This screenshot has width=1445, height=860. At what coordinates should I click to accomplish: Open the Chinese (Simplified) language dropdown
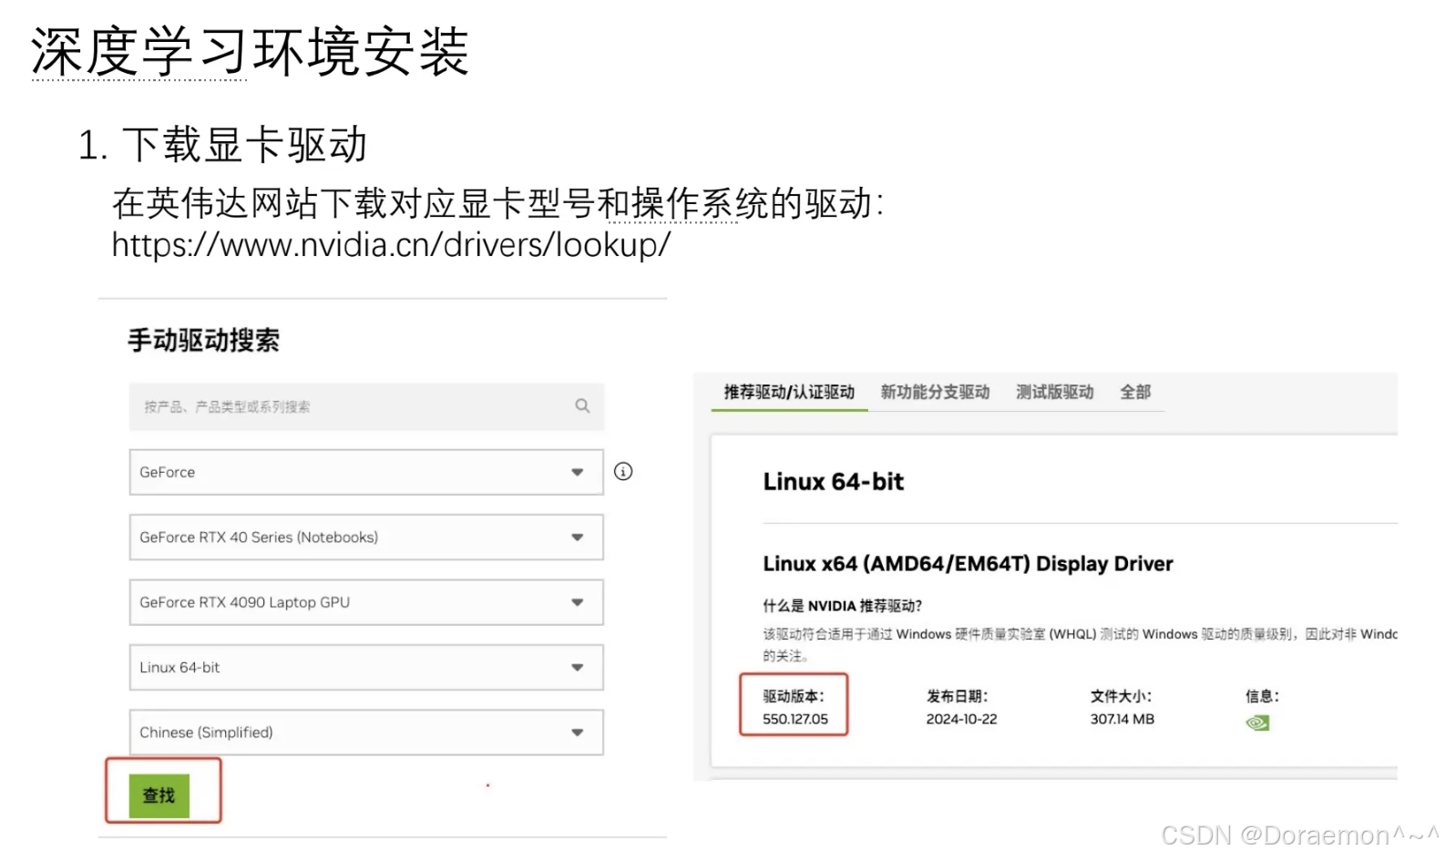coord(366,732)
